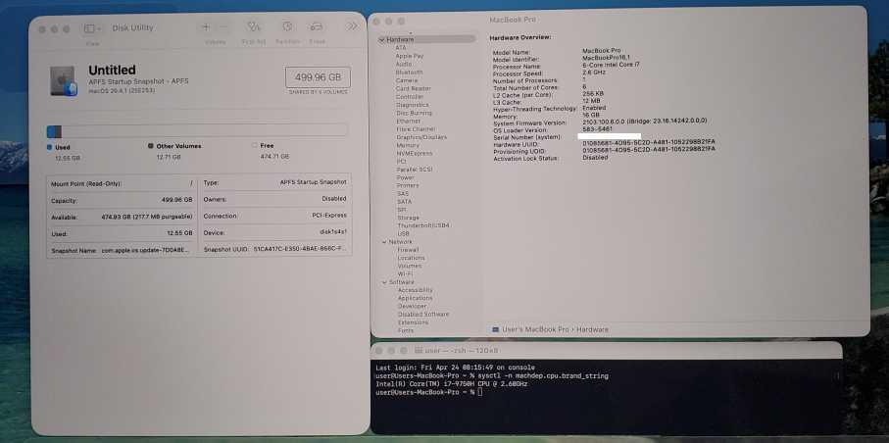This screenshot has height=443, width=889.
Task: Select Developer under Software
Action: [x=413, y=307]
